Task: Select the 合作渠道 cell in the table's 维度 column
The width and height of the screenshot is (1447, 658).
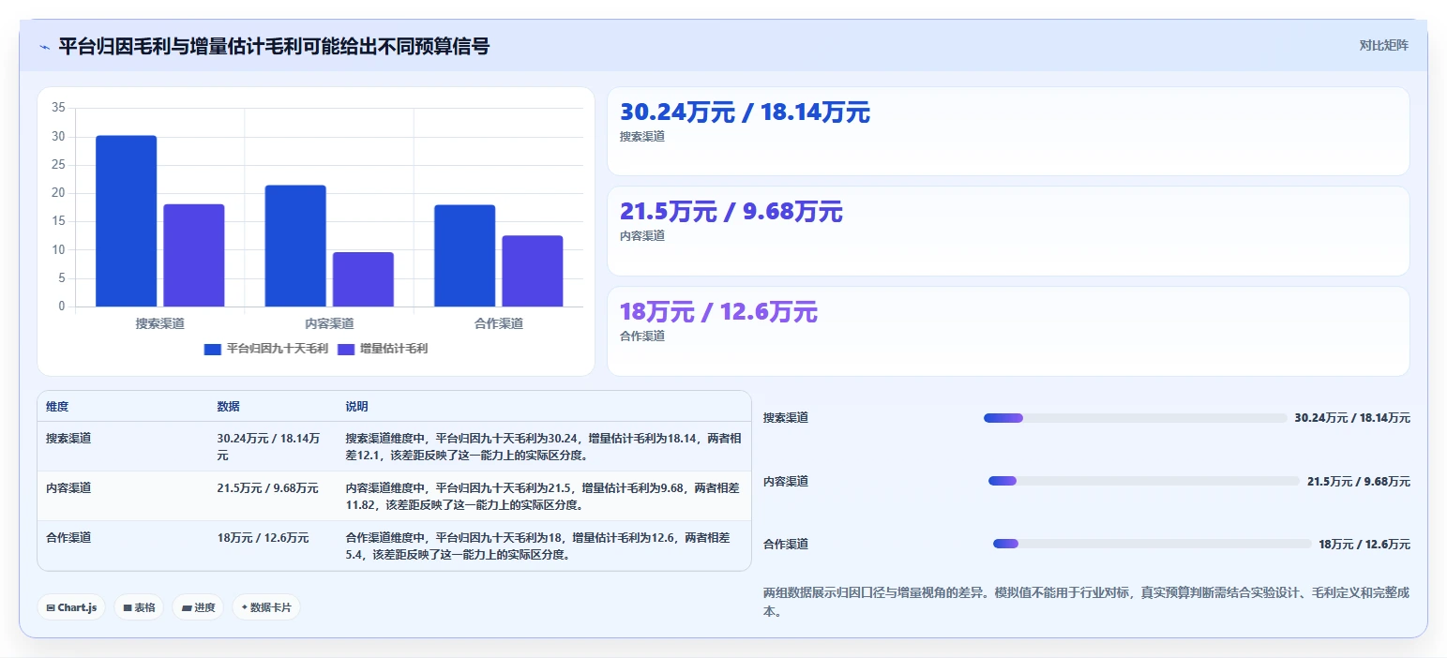Action: tap(68, 538)
